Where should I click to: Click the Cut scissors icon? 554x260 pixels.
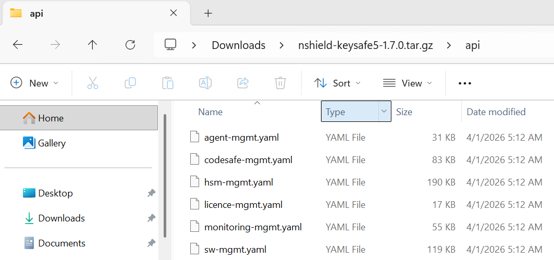point(93,83)
